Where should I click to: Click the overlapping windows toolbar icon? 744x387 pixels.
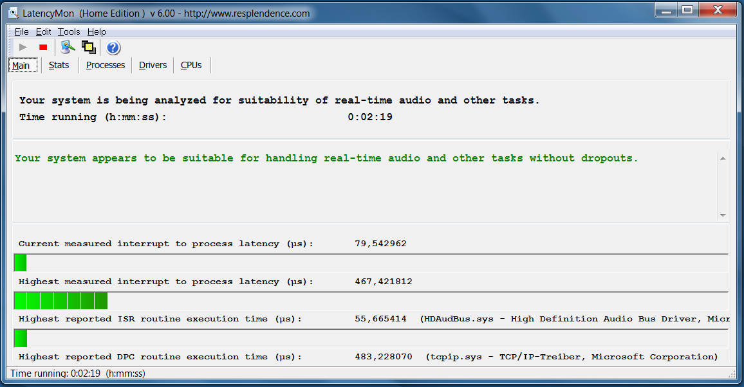[x=89, y=48]
